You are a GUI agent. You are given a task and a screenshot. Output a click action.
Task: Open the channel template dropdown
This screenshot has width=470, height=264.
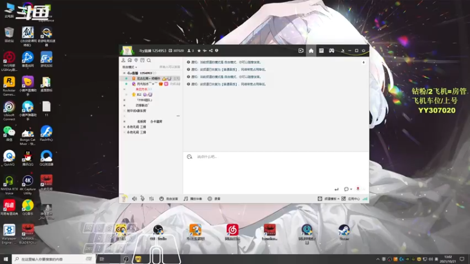point(328,199)
